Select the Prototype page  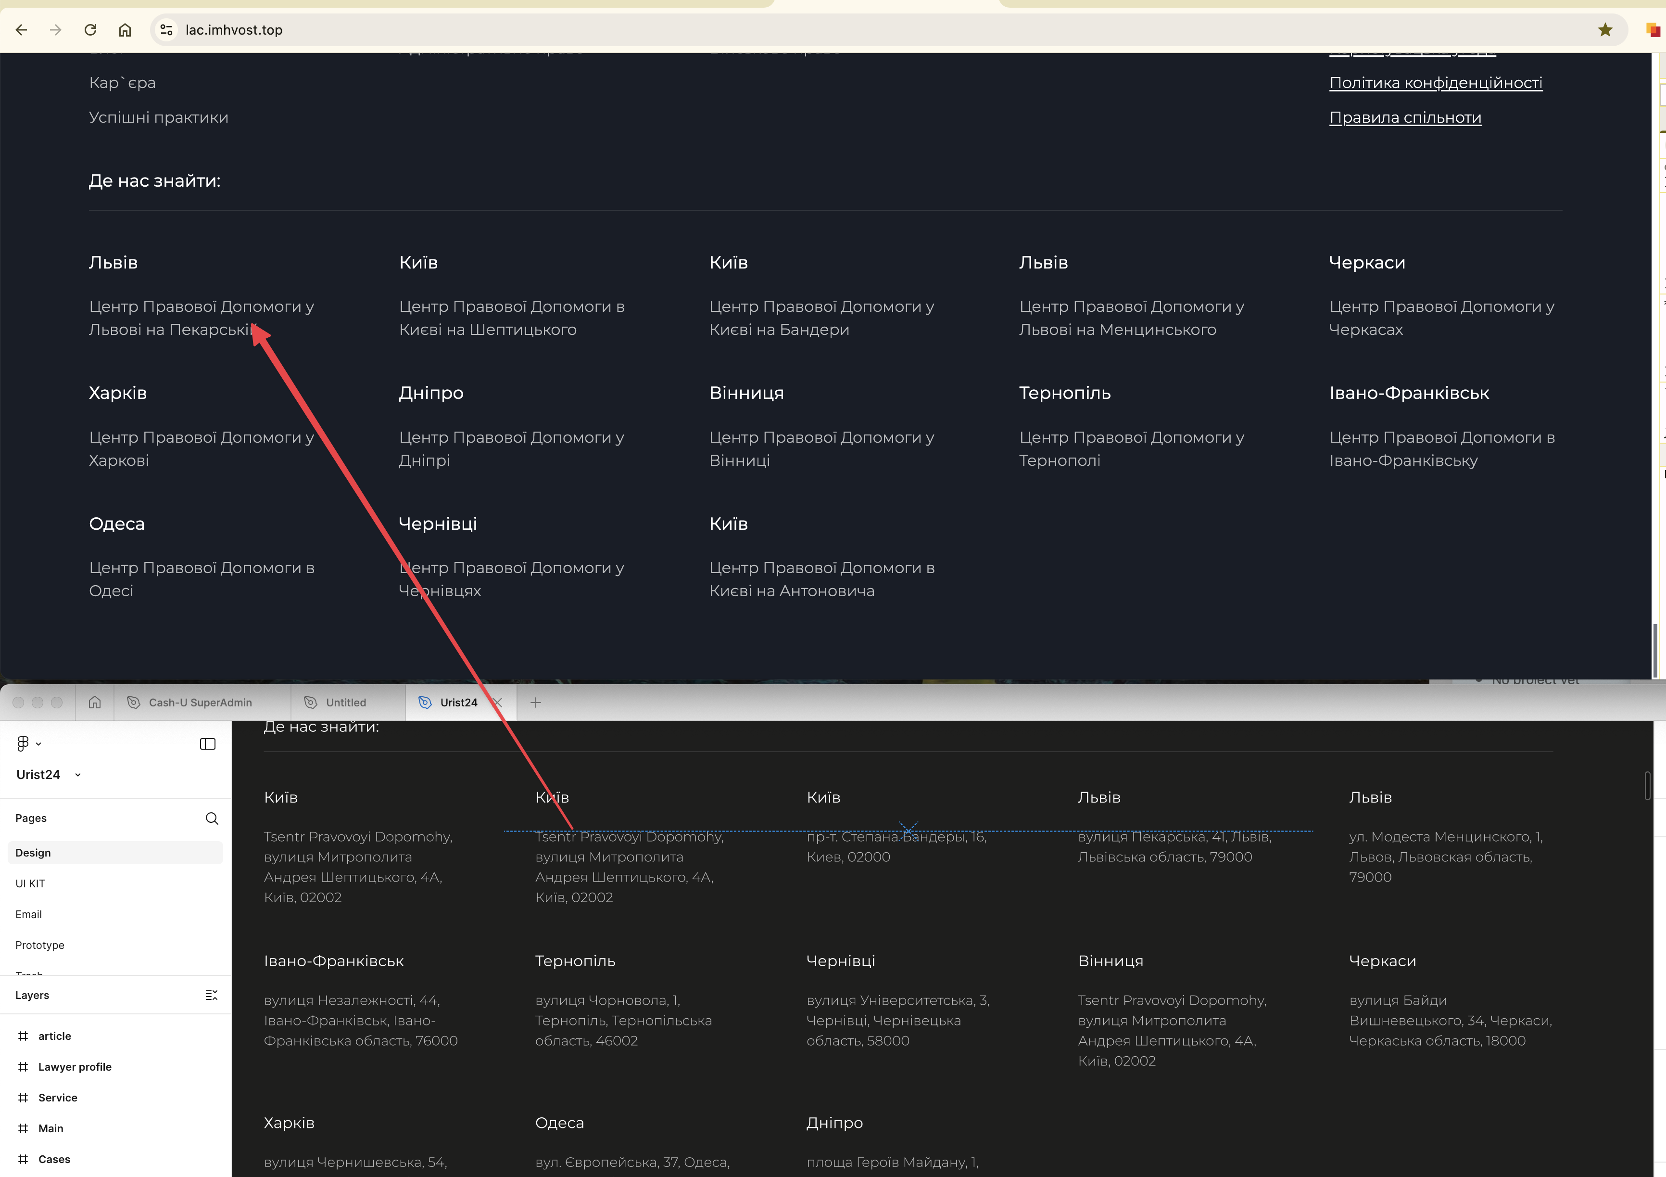(x=39, y=945)
